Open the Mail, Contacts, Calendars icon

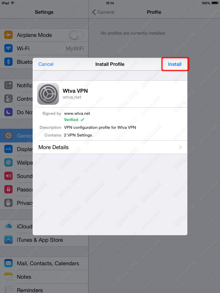(8, 263)
